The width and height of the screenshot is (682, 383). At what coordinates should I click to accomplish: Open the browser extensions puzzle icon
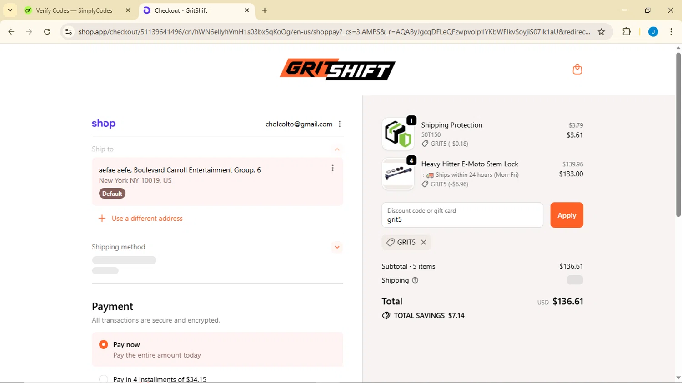(x=627, y=32)
